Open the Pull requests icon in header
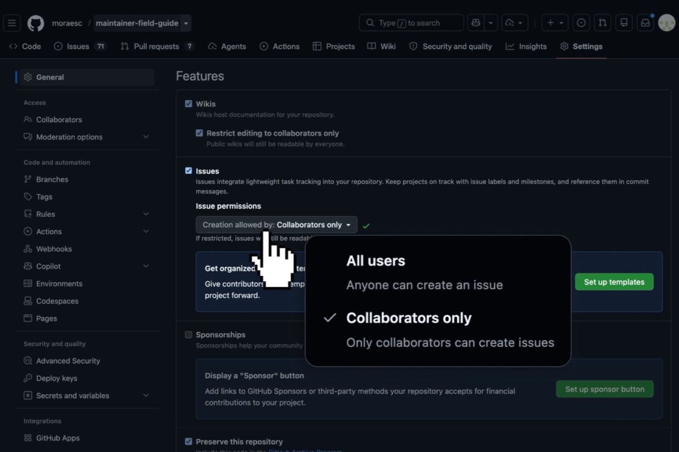This screenshot has width=679, height=452. (602, 23)
